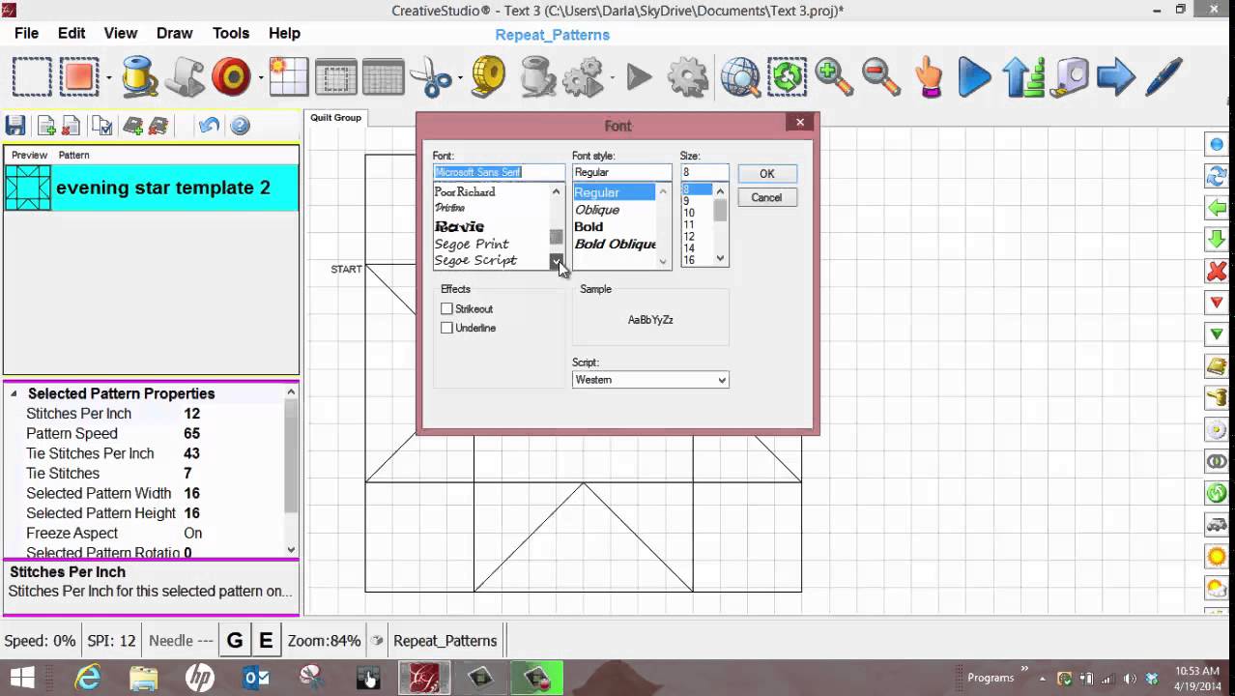Click the save disk icon
Viewport: 1235px width, 696px height.
point(15,126)
